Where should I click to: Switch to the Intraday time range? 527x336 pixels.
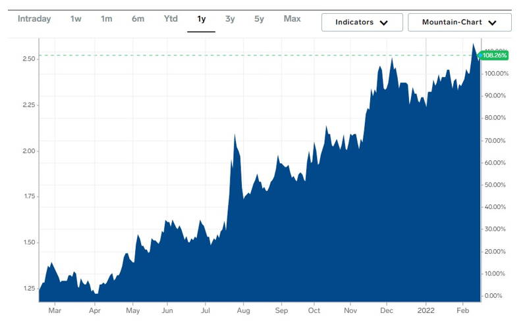34,19
